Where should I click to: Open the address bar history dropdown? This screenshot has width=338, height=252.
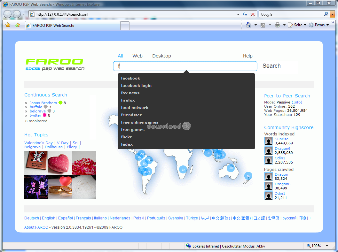(238, 14)
